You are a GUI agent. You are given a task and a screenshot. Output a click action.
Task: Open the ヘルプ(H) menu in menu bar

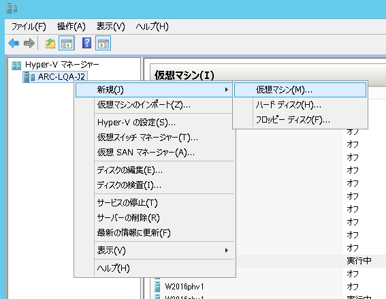pos(152,27)
